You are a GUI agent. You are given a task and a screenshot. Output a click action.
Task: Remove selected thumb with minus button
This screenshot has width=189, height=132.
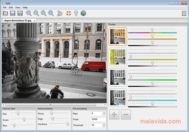tap(126, 114)
